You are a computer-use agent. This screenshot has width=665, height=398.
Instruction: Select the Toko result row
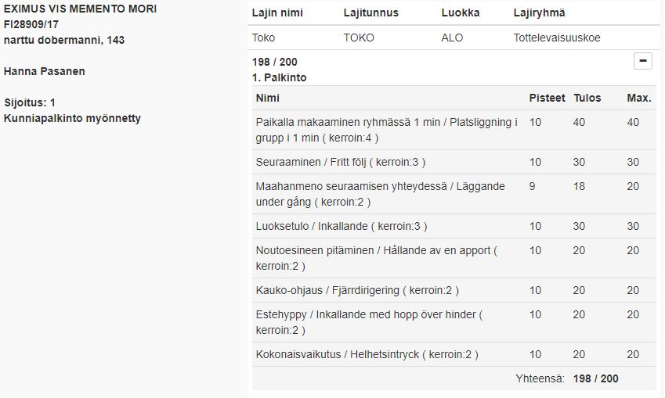click(454, 38)
